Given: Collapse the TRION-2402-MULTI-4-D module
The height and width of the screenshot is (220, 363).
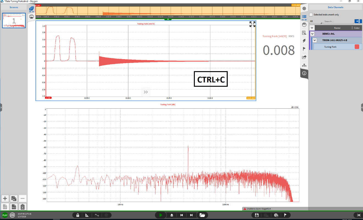Looking at the screenshot, I should [315, 40].
